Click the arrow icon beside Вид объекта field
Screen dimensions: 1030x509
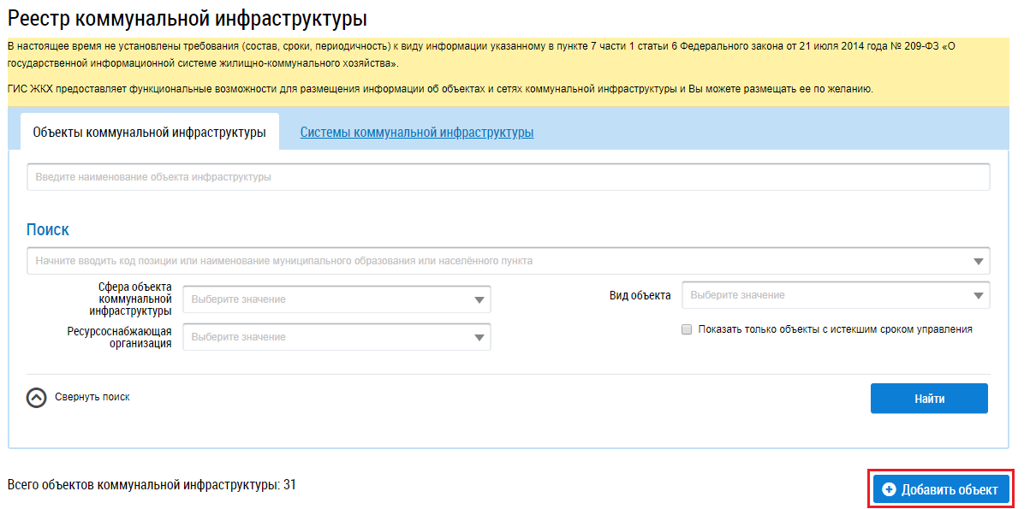tap(979, 296)
